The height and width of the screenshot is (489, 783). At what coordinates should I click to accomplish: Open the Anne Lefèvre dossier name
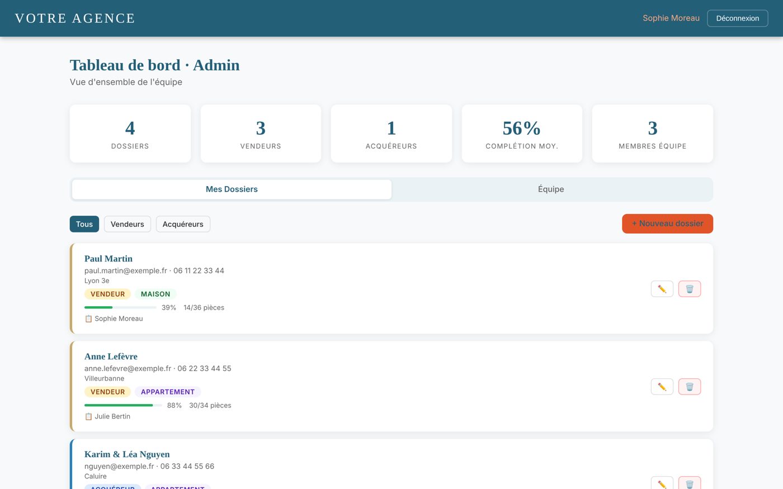click(x=111, y=357)
